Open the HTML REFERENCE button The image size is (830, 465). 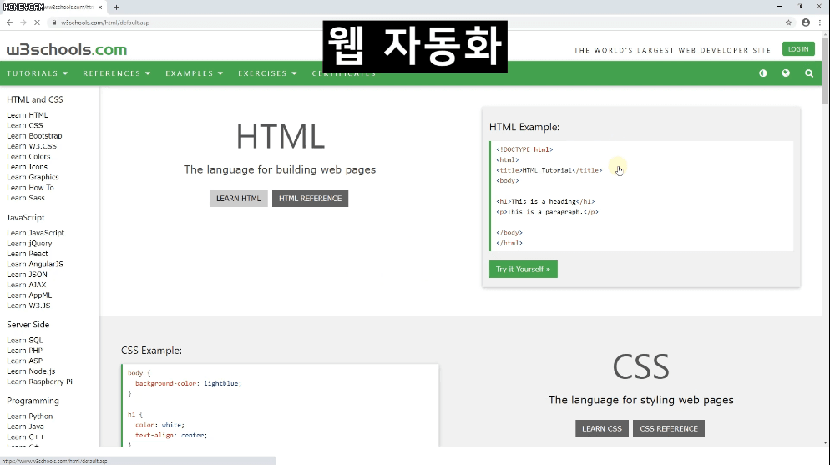pyautogui.click(x=310, y=199)
